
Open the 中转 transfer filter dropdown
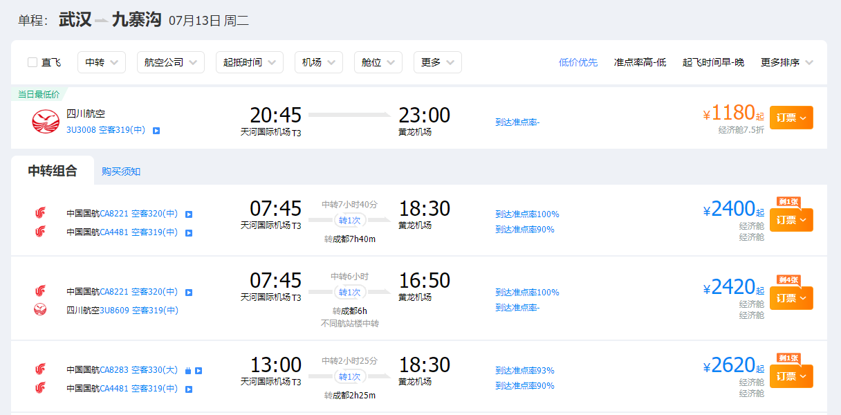(x=101, y=62)
